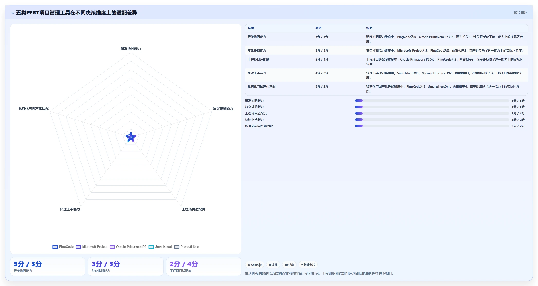Screen dimensions: 538x286
Task: Click the 维度 column header
Action: (x=251, y=28)
